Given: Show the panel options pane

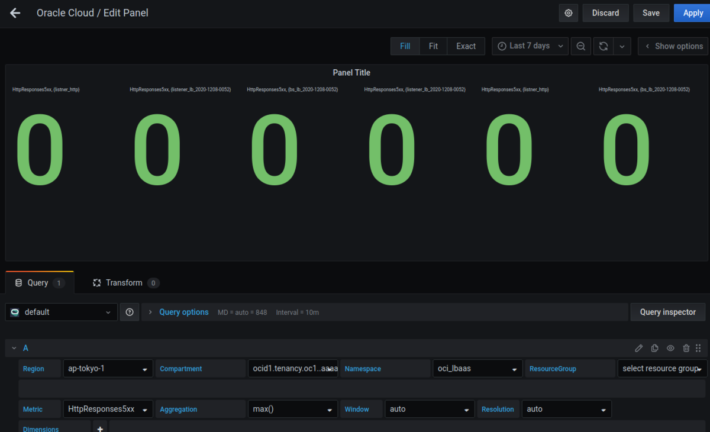Looking at the screenshot, I should (673, 46).
